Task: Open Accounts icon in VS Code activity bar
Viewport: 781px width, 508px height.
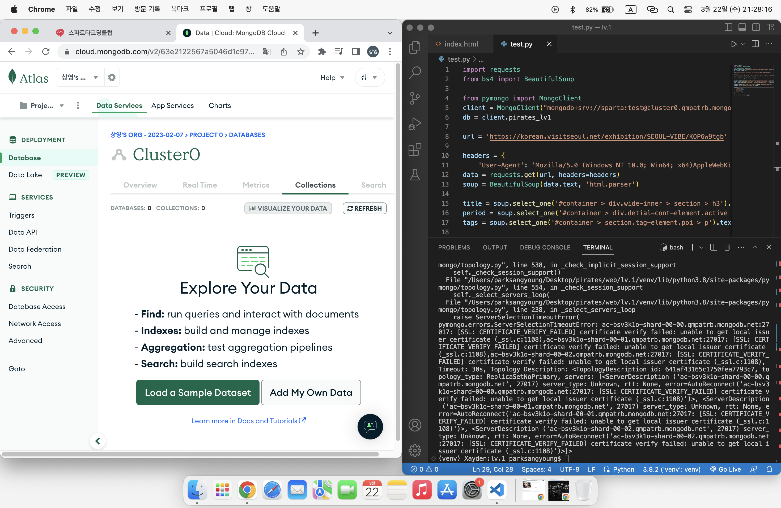Action: click(x=415, y=425)
